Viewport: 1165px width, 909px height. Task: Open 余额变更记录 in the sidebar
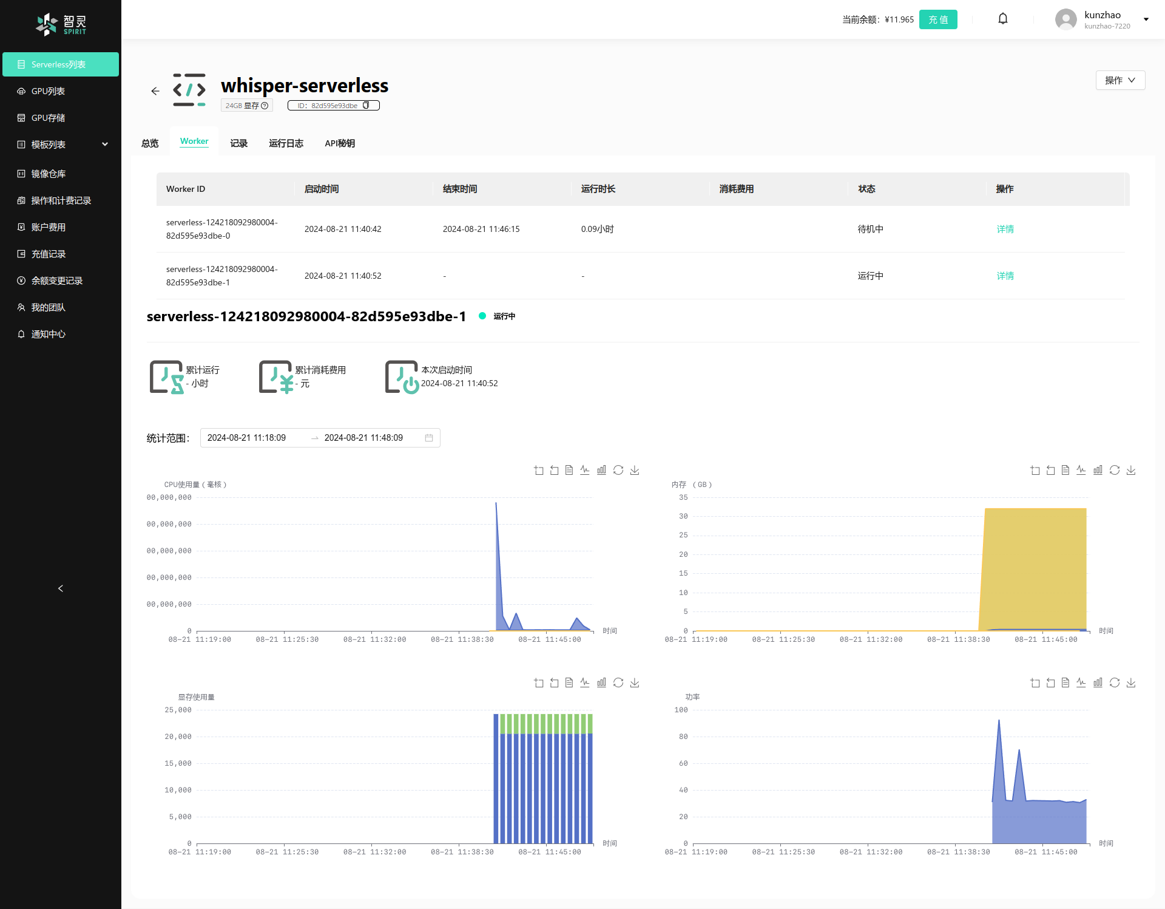[x=61, y=281]
